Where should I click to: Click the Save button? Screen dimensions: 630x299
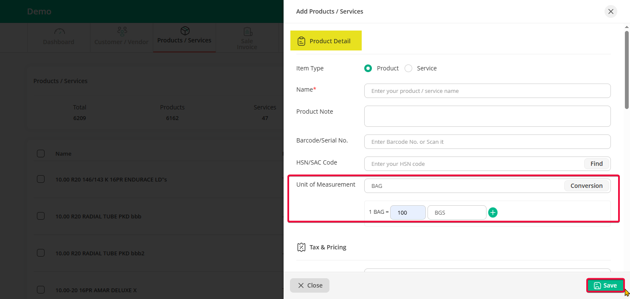tap(605, 285)
